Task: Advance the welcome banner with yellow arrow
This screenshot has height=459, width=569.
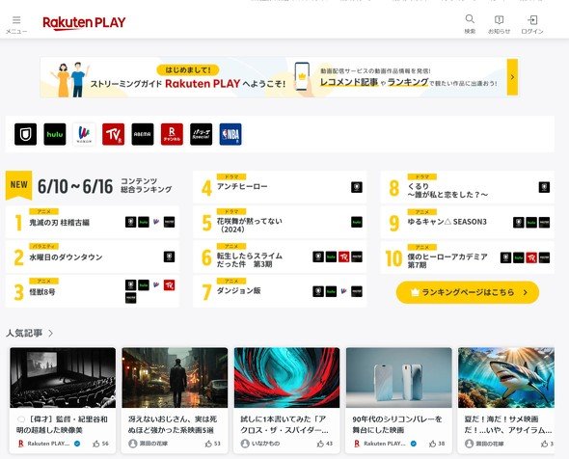Action: point(512,77)
